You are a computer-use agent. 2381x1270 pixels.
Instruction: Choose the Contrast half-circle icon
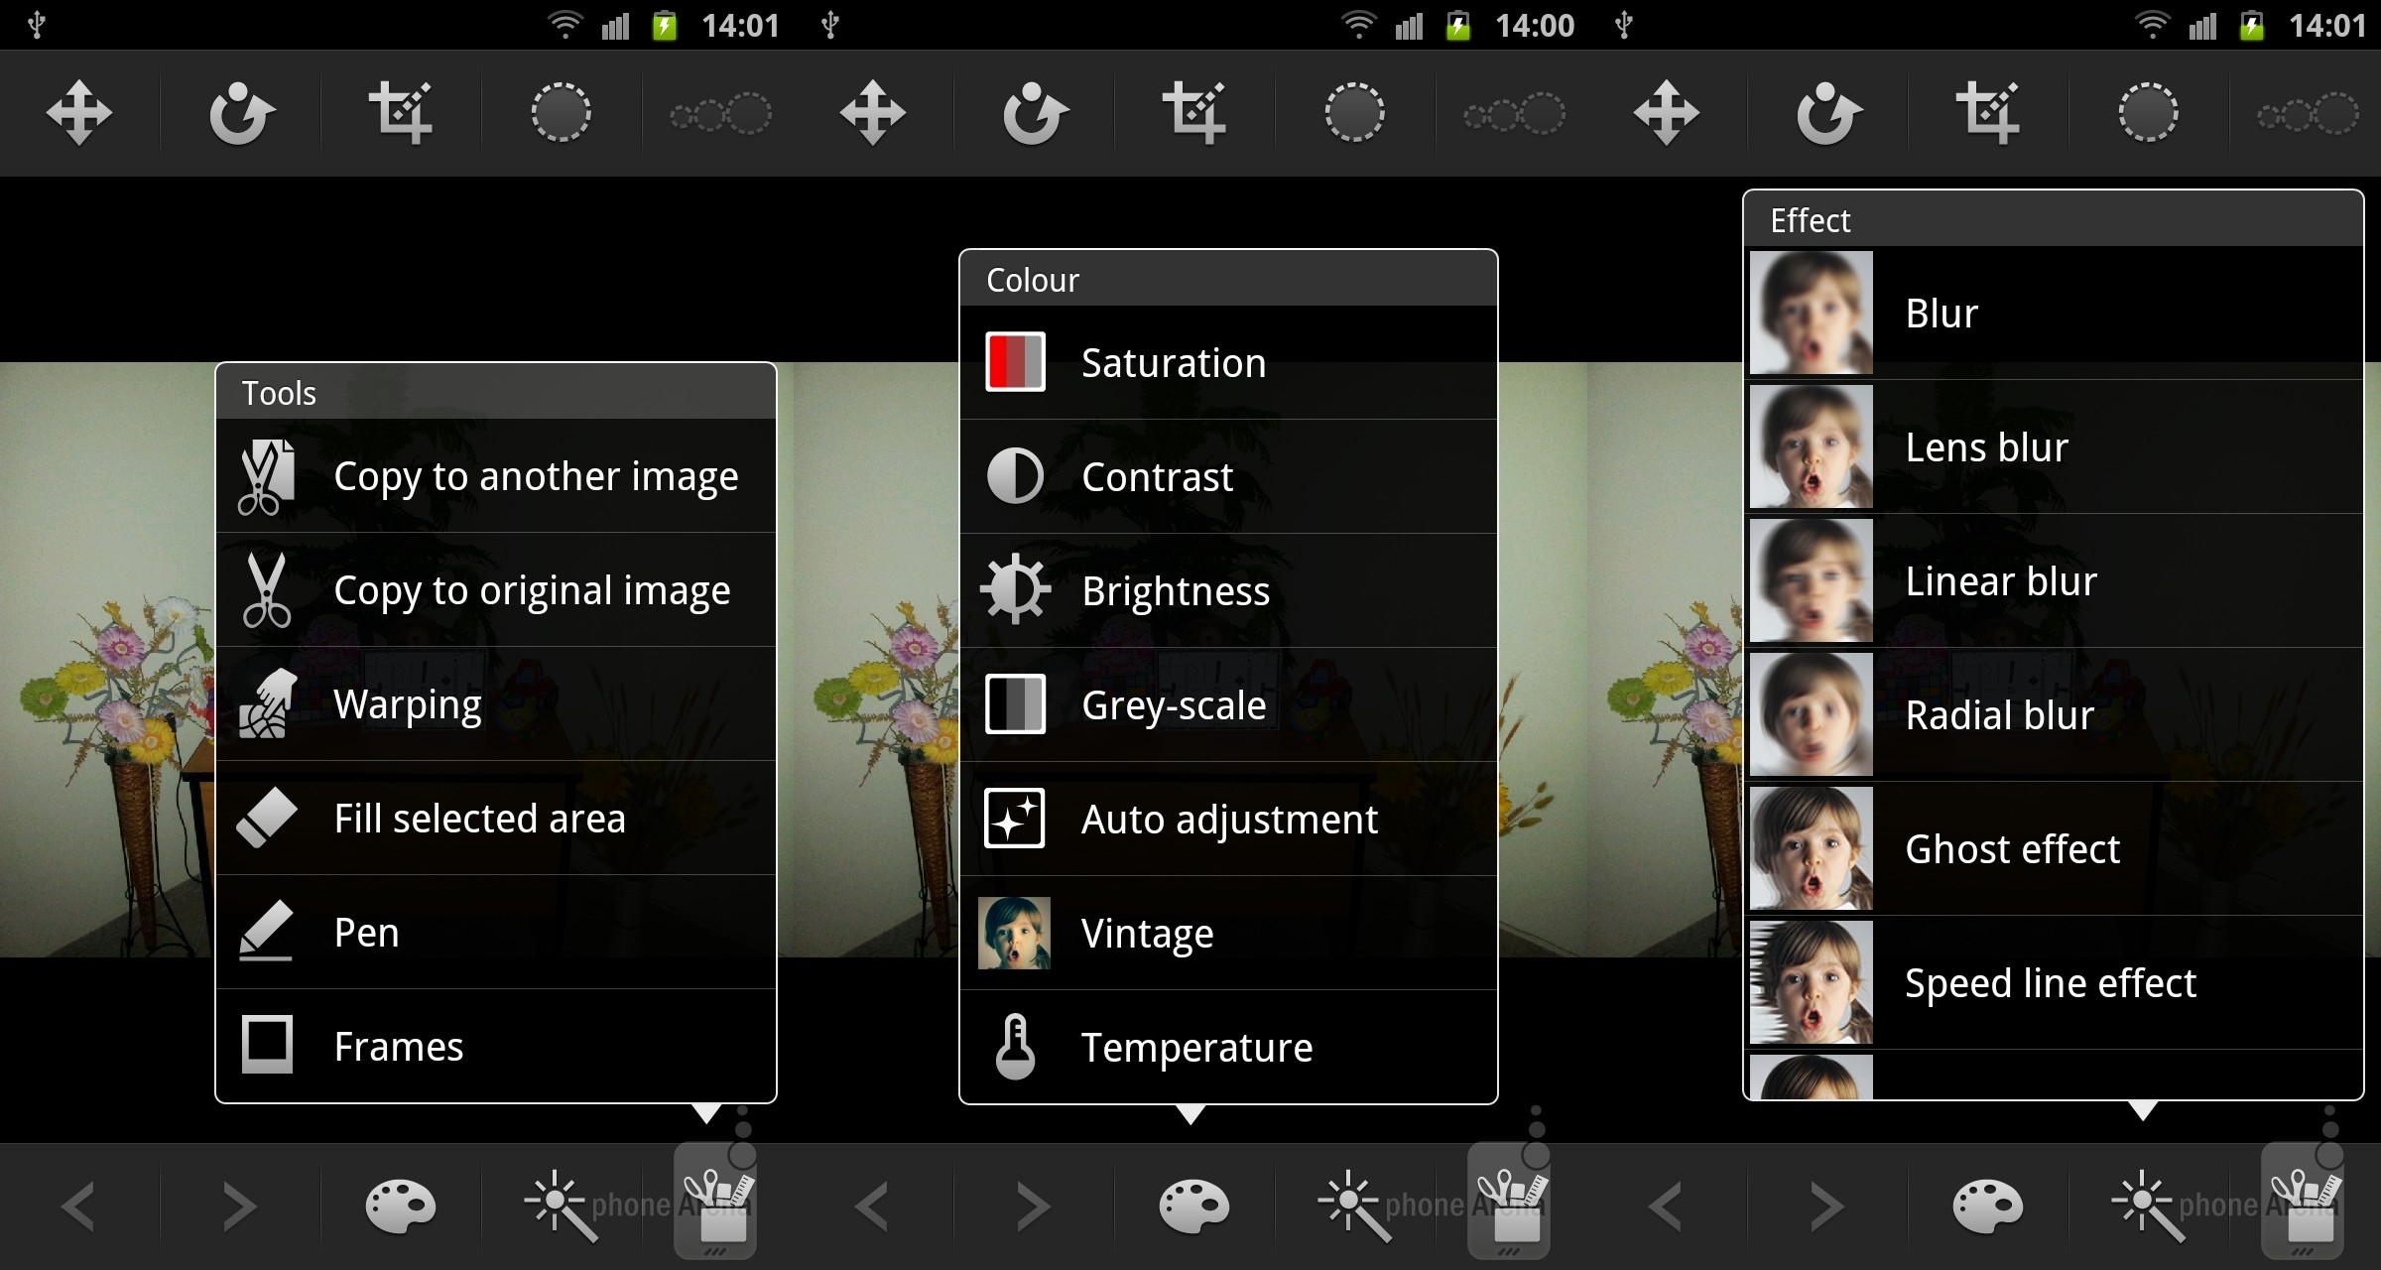pos(1015,477)
